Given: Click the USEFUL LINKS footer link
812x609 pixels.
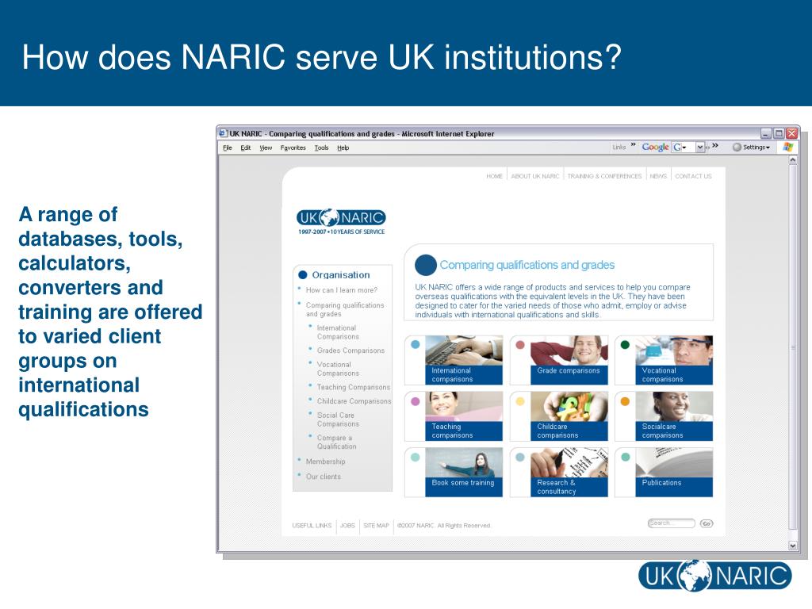Looking at the screenshot, I should [312, 525].
